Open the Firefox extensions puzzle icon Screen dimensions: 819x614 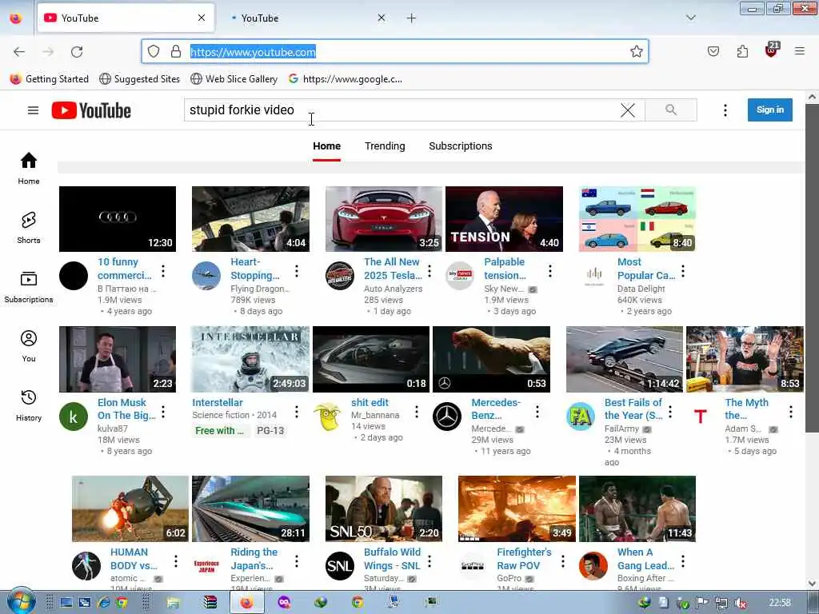pyautogui.click(x=742, y=51)
